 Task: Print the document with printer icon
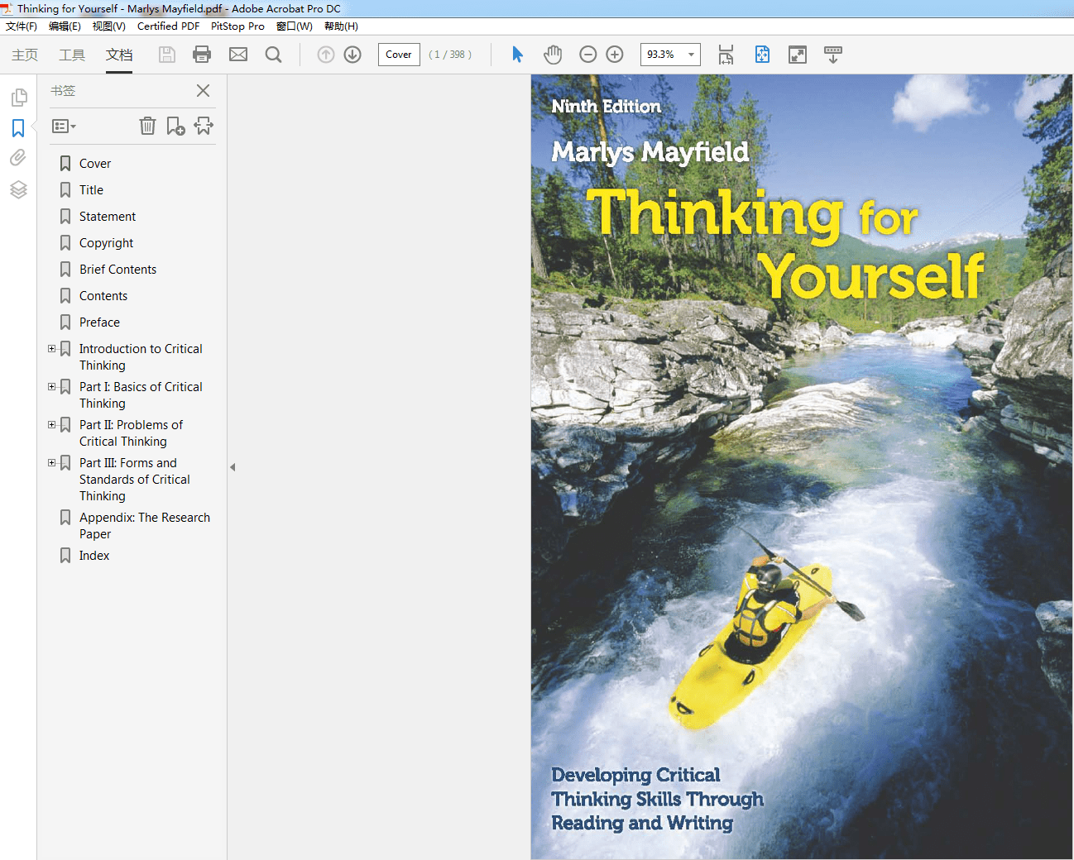click(x=202, y=55)
